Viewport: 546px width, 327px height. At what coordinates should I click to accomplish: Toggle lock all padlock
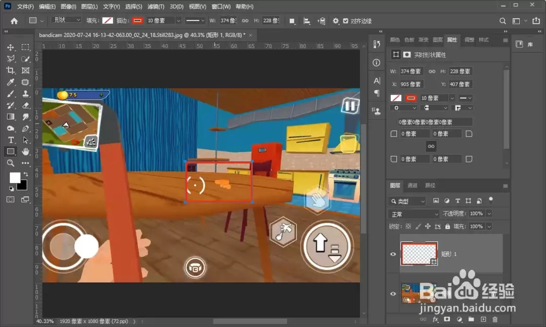pyautogui.click(x=447, y=226)
